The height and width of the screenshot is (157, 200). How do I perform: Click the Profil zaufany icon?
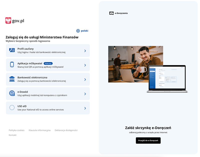[x=12, y=50]
